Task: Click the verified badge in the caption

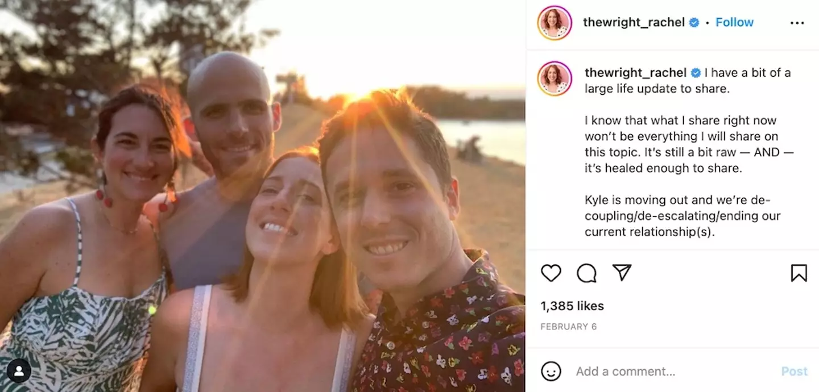Action: pos(694,73)
